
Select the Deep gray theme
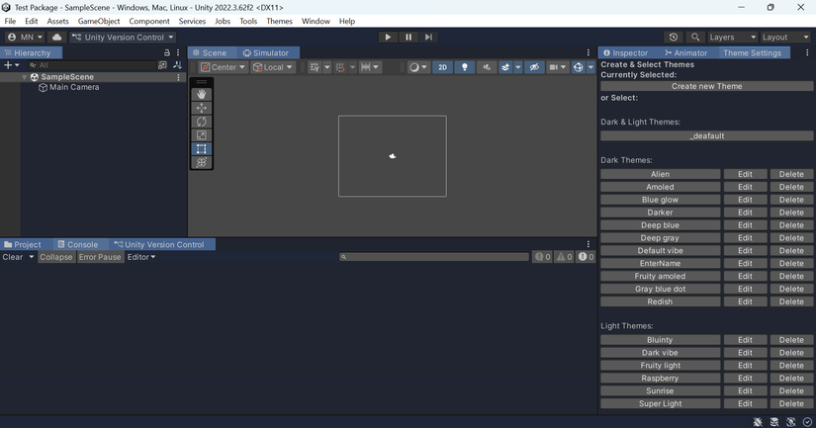pos(661,237)
